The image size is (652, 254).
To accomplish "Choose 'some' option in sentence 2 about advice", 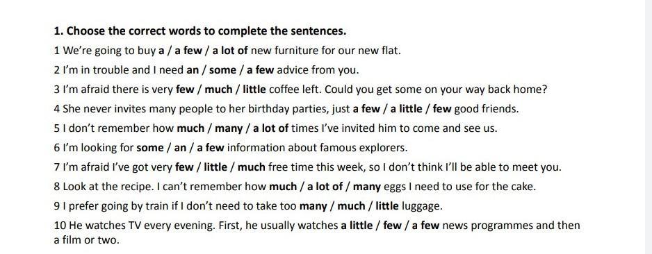I will pos(222,70).
